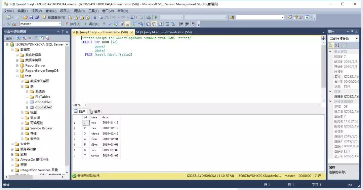Click the blue checkmark parse query icon

point(110,24)
